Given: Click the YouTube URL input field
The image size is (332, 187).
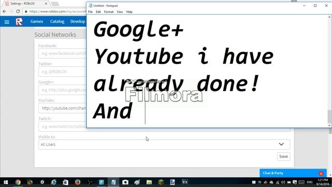Looking at the screenshot, I should click(62, 108).
